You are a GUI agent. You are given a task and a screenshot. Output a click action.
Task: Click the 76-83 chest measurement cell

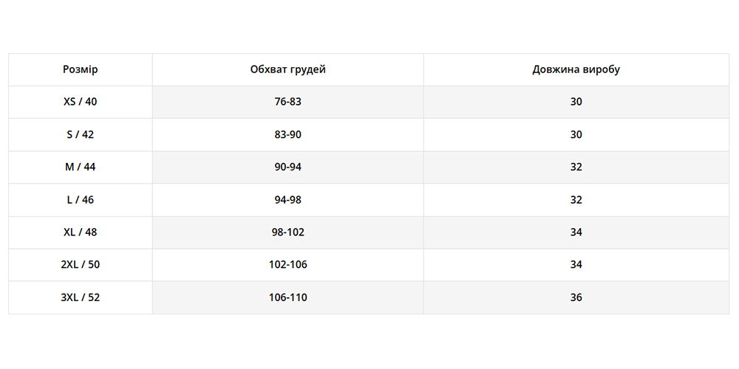tap(287, 102)
